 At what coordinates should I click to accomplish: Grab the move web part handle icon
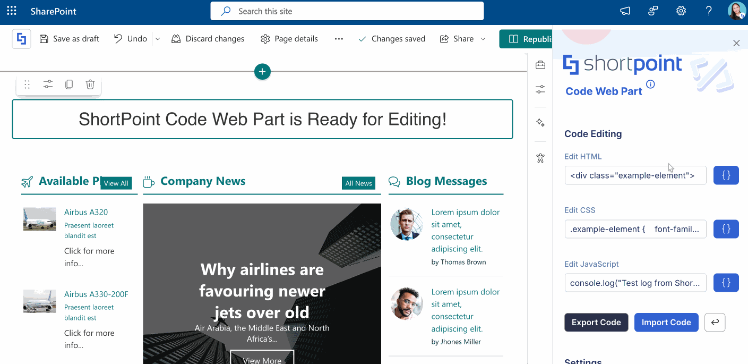click(x=27, y=84)
